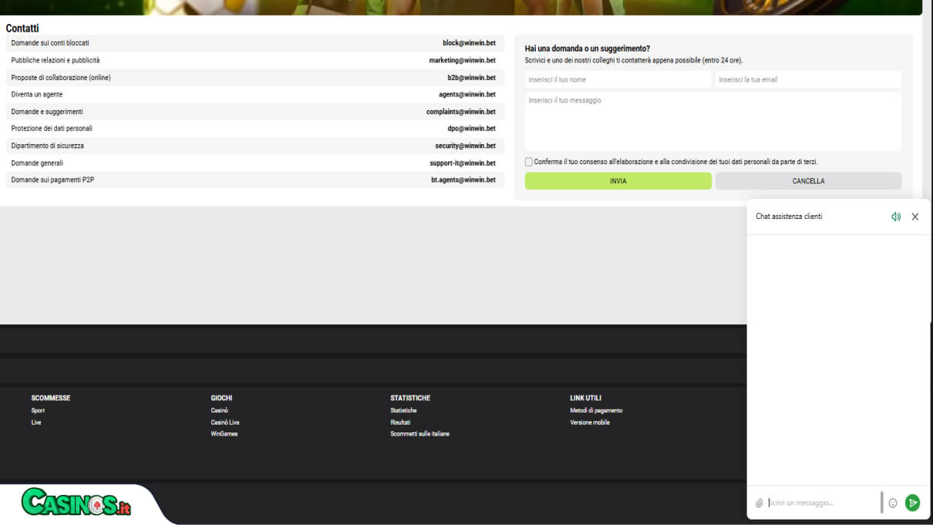This screenshot has height=525, width=933.
Task: Click the security@winwin.bet email address
Action: click(466, 146)
